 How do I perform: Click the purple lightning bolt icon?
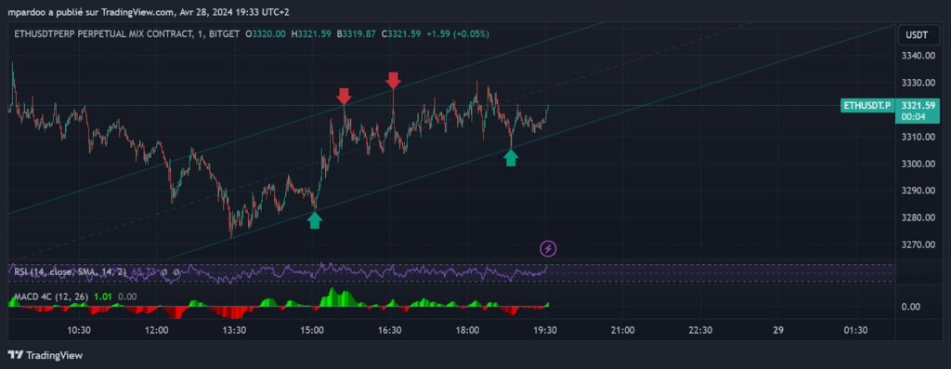(548, 248)
